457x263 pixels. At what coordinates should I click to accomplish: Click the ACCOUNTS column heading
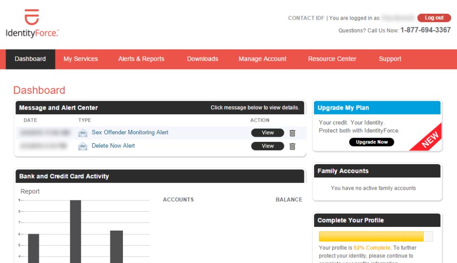tap(178, 200)
